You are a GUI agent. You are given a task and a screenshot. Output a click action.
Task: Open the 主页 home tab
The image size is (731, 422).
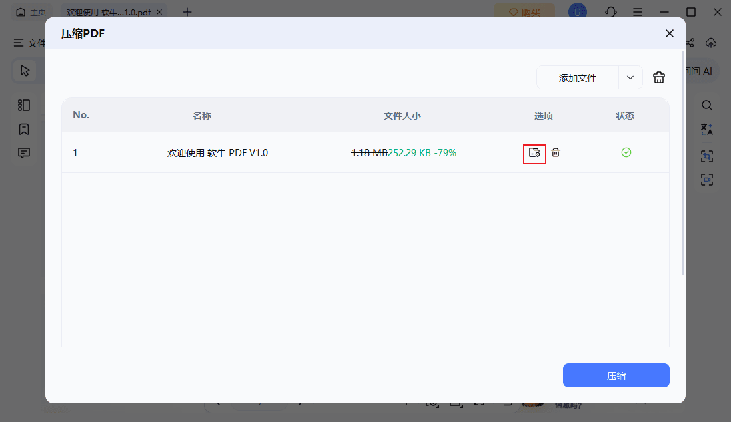click(x=31, y=12)
